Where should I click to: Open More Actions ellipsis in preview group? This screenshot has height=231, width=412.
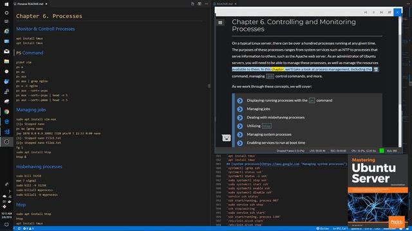(207, 4)
